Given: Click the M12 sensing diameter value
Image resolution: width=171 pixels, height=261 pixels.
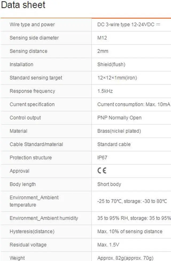Looking at the screenshot, I should click(x=102, y=38).
